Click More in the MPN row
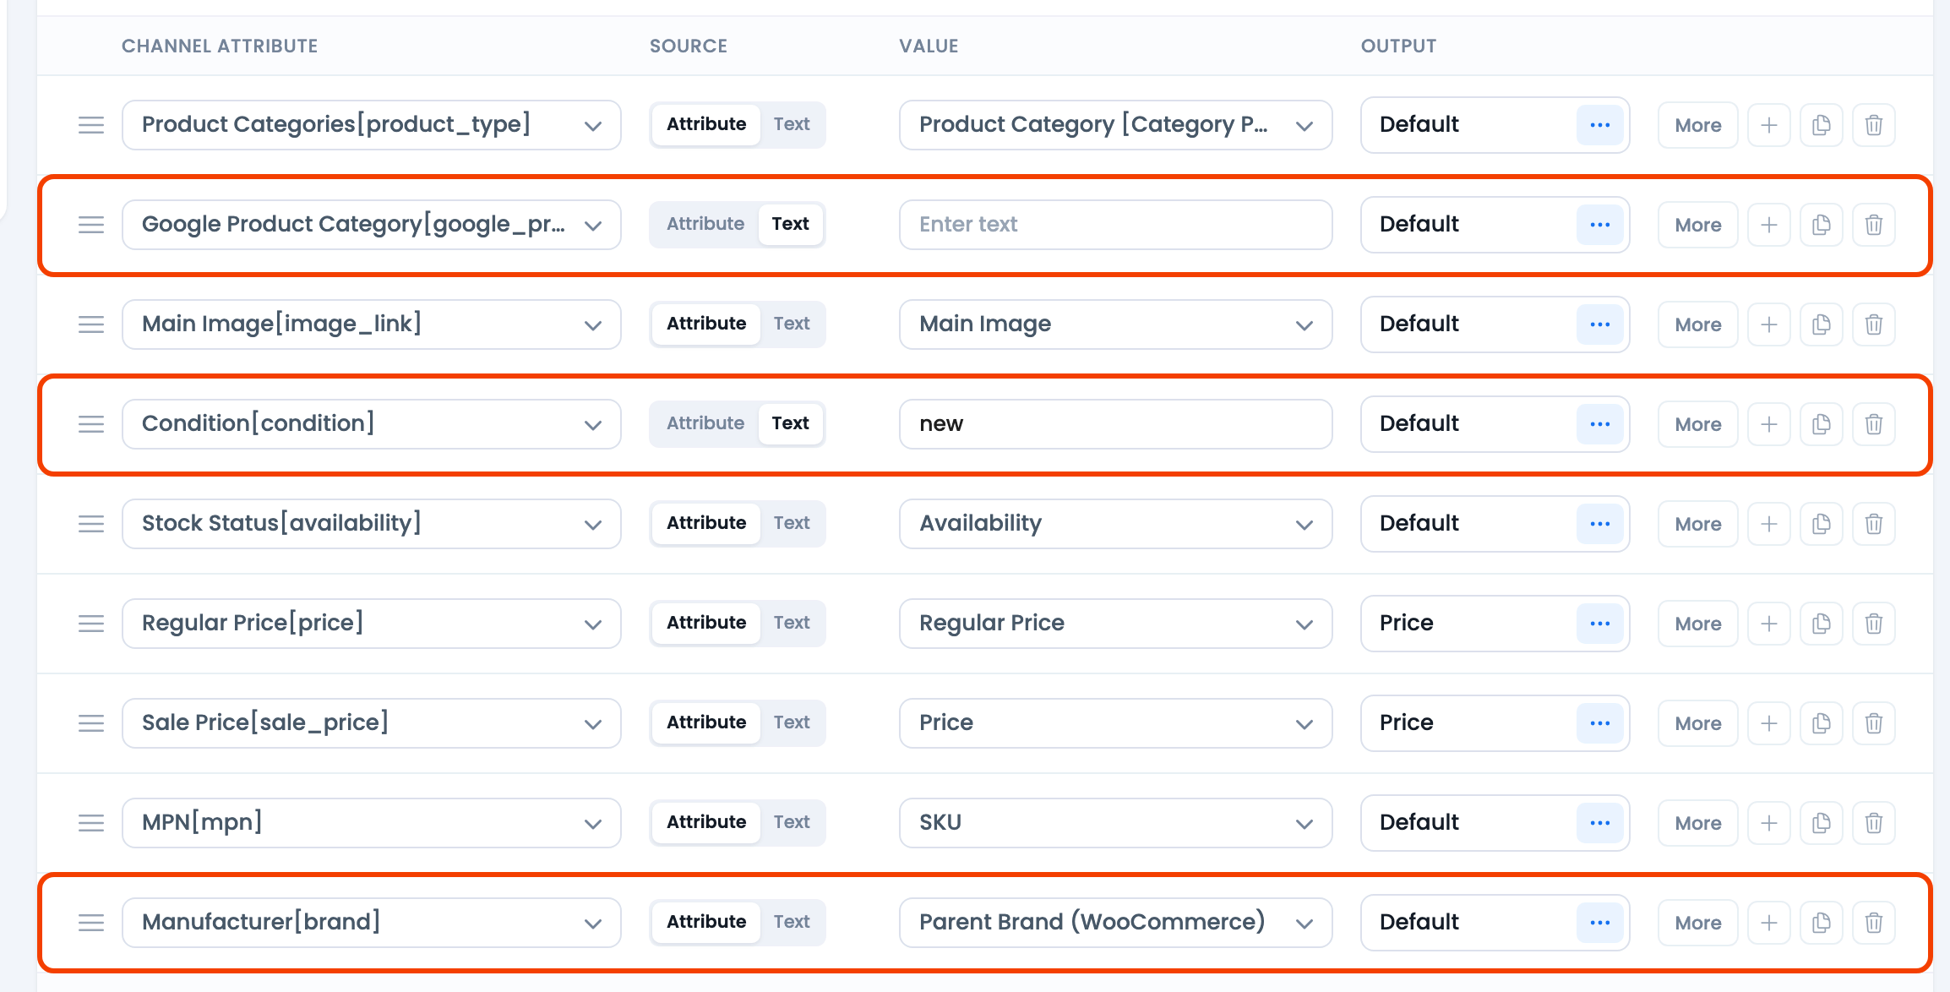This screenshot has width=1950, height=992. pos(1697,823)
